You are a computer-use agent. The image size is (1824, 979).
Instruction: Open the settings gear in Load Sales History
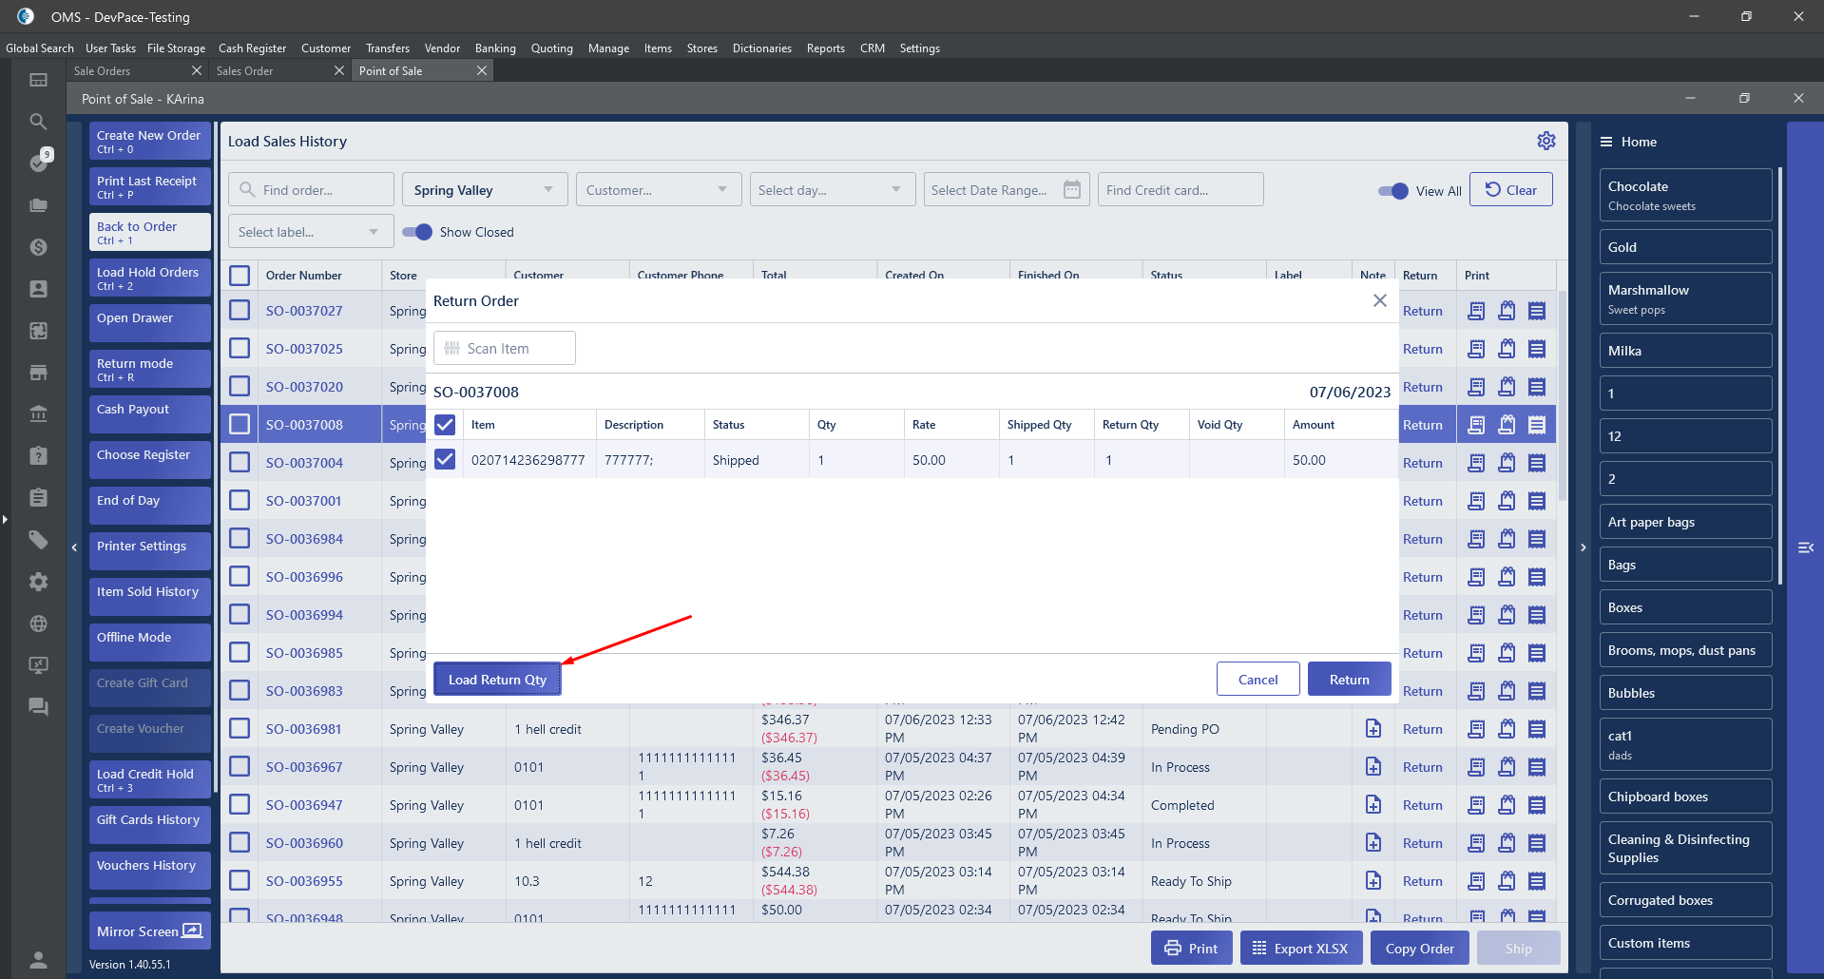pyautogui.click(x=1546, y=141)
